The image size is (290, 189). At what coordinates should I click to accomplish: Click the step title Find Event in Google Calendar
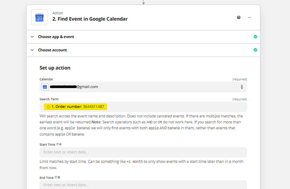90,19
